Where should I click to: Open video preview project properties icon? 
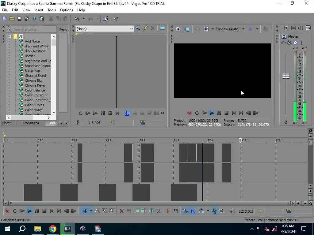tap(178, 29)
